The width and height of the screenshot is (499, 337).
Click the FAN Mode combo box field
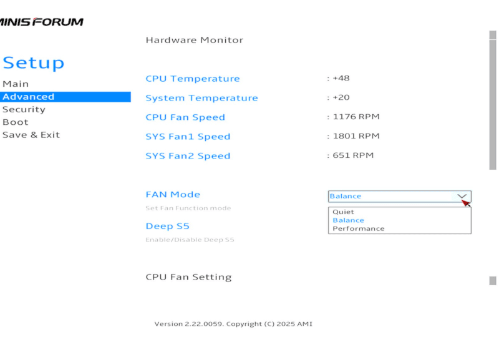click(392, 196)
